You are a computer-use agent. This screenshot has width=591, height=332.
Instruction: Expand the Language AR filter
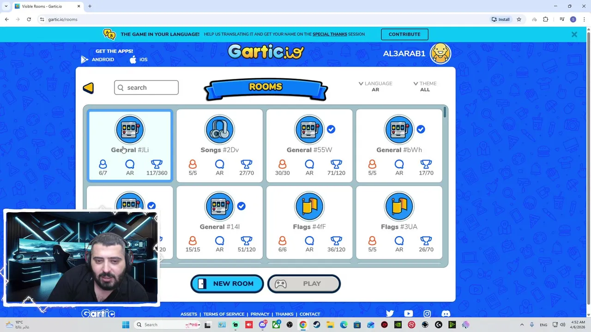375,86
